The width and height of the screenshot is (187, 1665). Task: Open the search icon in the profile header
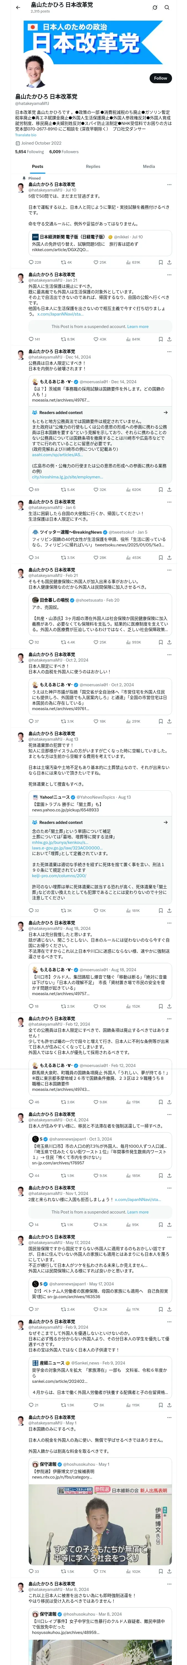pos(167,8)
